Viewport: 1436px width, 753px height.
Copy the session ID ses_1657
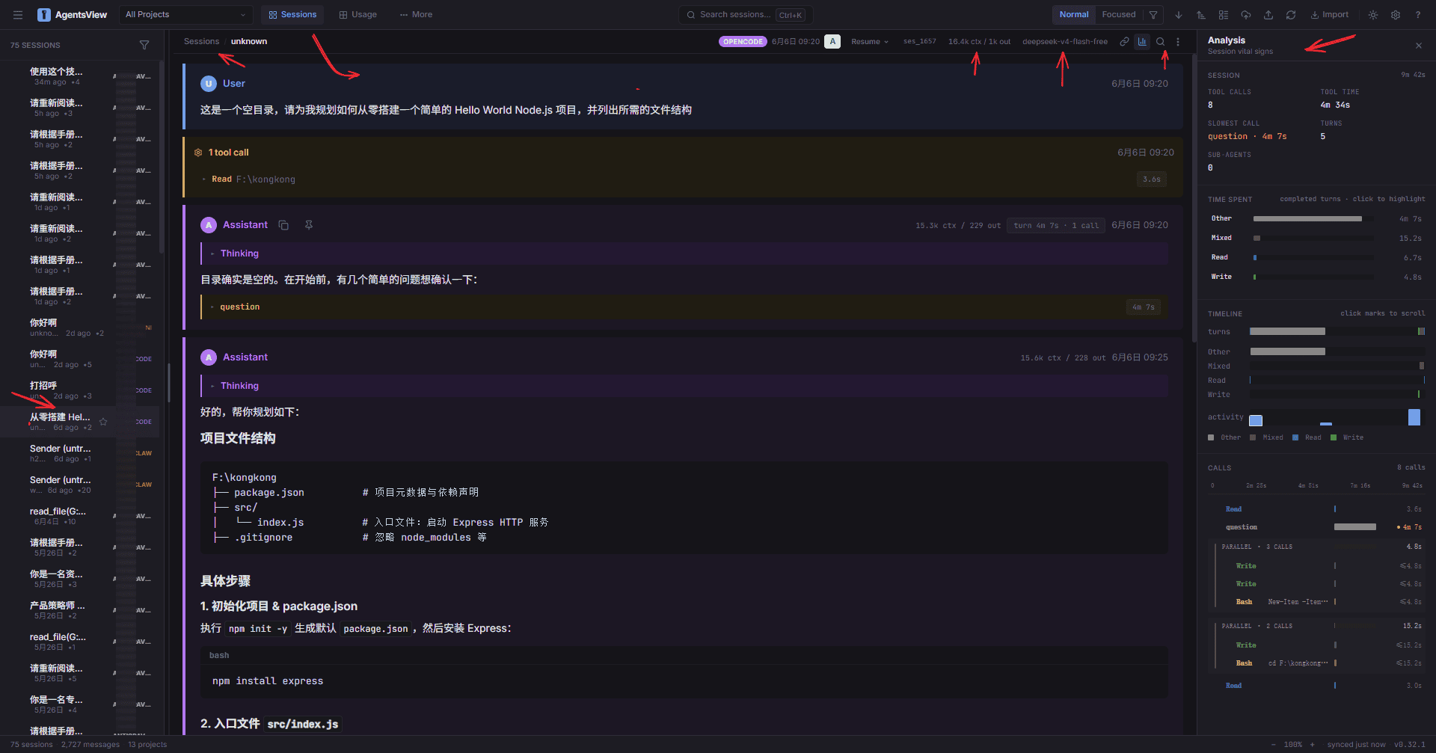click(x=919, y=42)
